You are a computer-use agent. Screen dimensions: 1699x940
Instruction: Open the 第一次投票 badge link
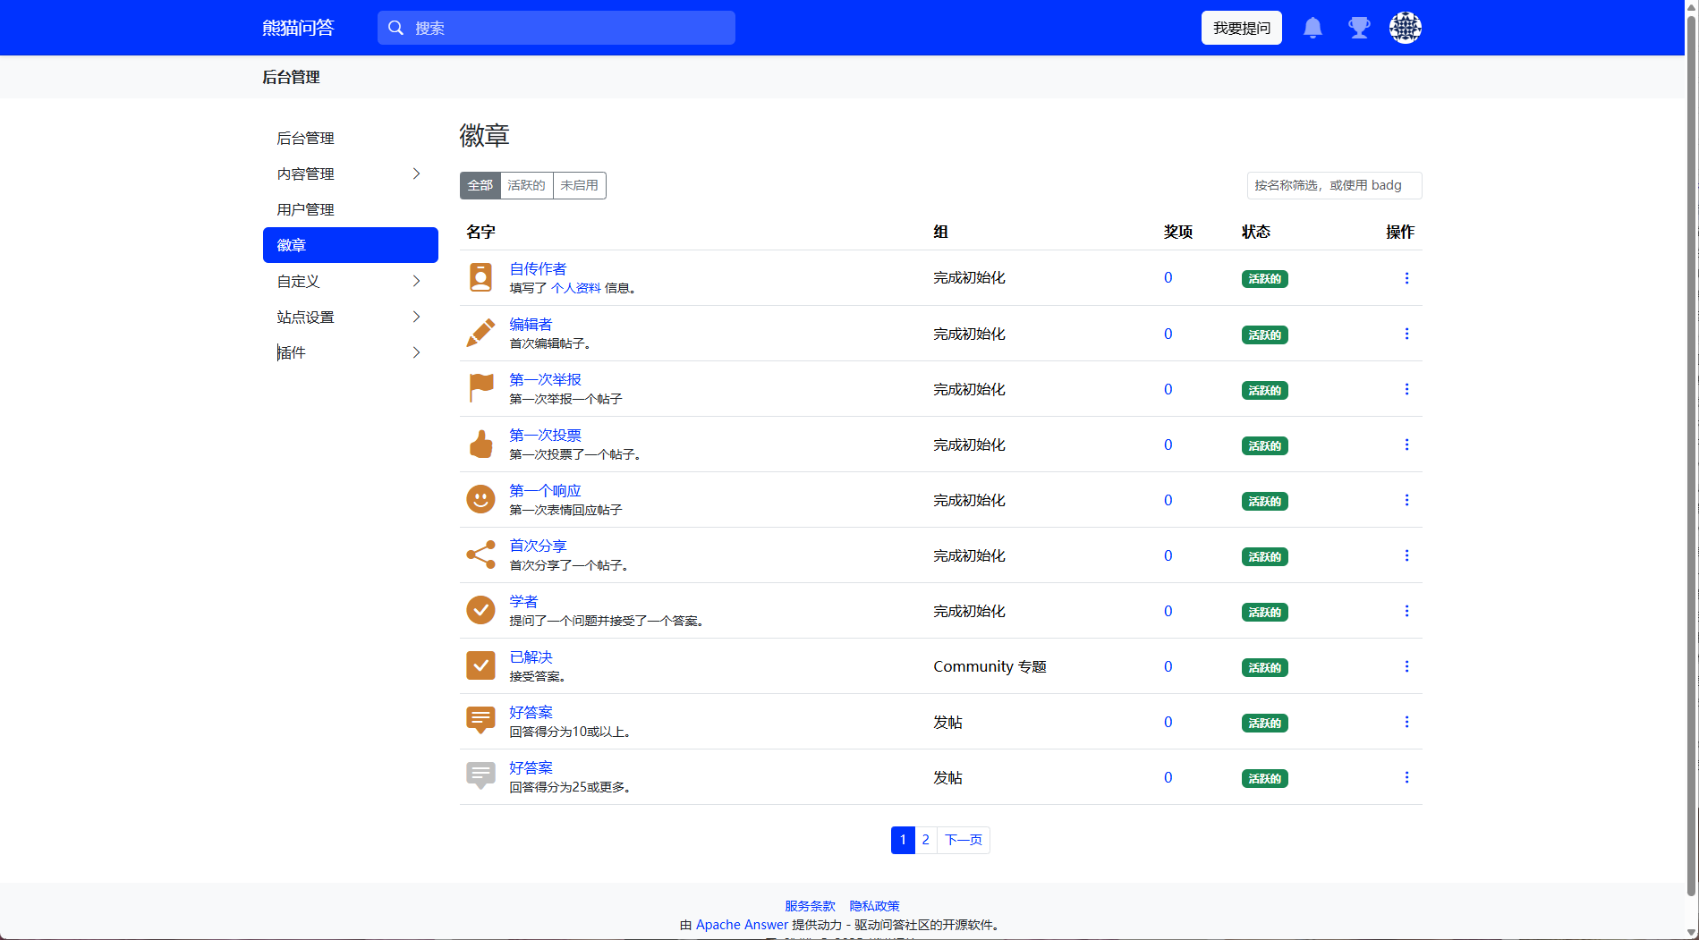click(545, 435)
